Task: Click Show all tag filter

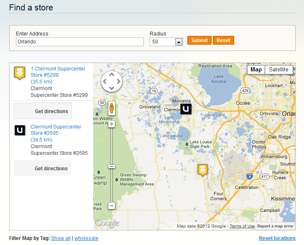Action: click(61, 238)
